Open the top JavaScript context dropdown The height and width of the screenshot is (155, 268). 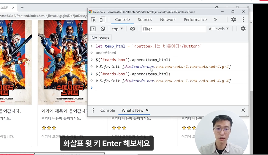[117, 29]
